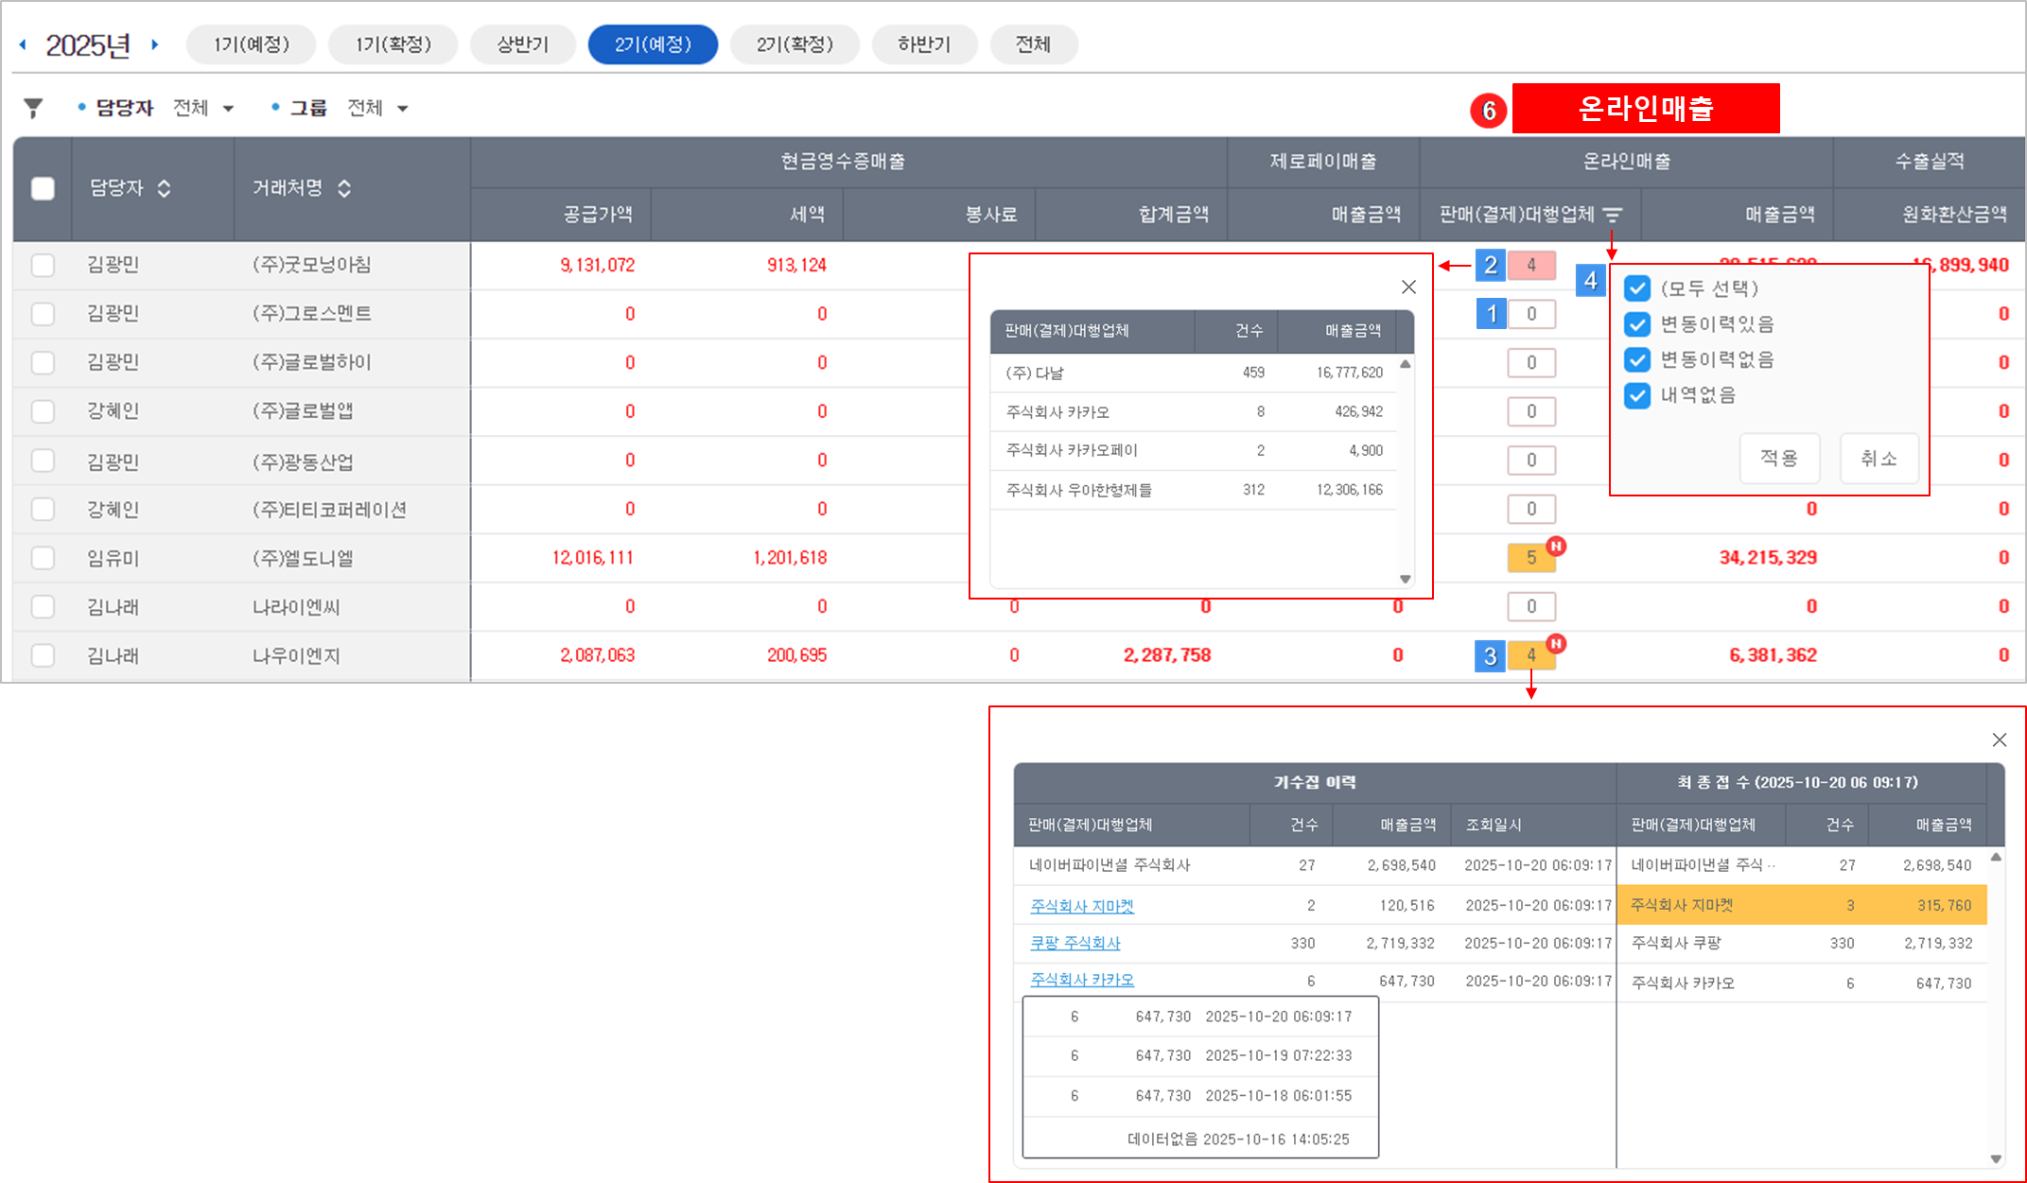Check row checkbox for (주)글로벌하이
This screenshot has height=1183, width=2027.
[43, 362]
